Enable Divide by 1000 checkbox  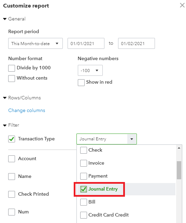[x=12, y=68]
